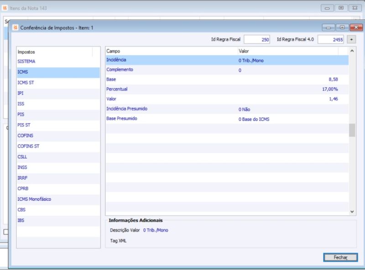The width and height of the screenshot is (365, 270).
Task: Select CSLL in the Impostos list
Action: [58, 156]
